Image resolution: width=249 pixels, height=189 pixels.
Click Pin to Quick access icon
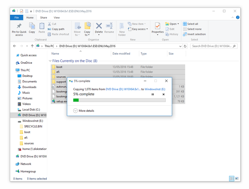tap(19, 26)
